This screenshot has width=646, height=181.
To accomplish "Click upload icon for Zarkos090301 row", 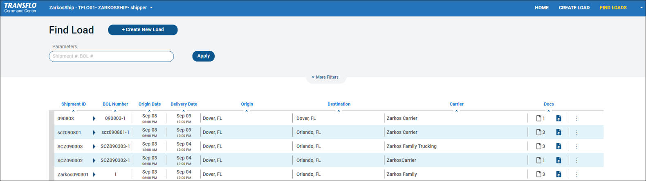I will tap(559, 174).
